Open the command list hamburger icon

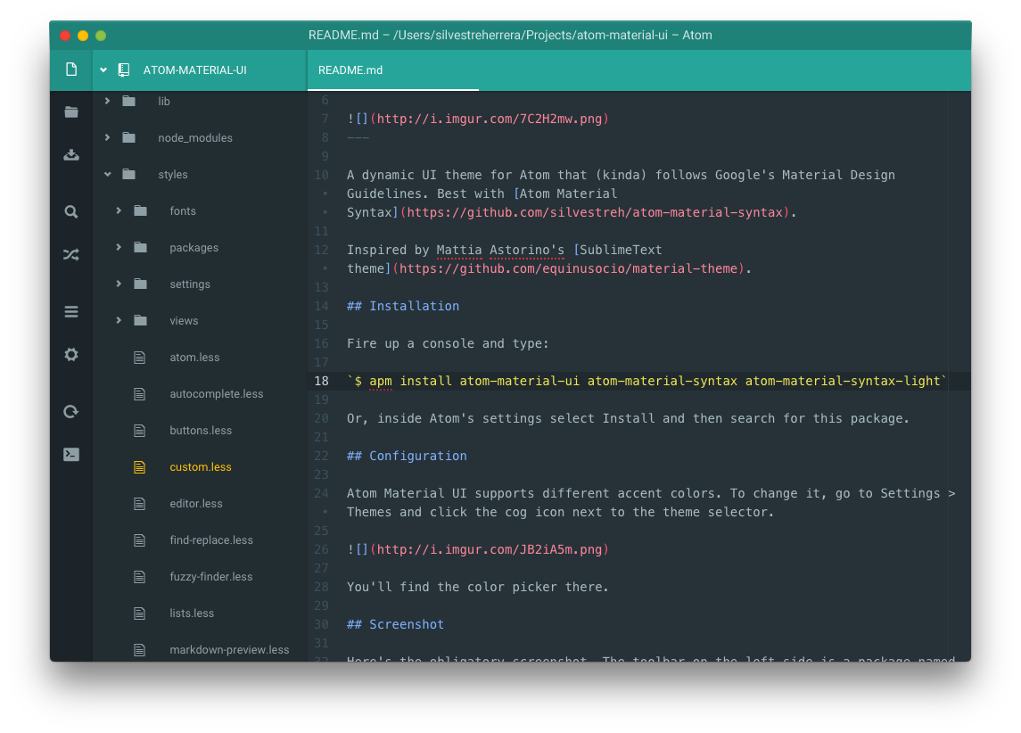(71, 312)
